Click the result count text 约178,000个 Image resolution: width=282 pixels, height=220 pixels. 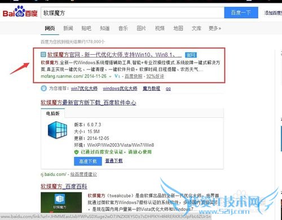pyautogui.click(x=73, y=42)
